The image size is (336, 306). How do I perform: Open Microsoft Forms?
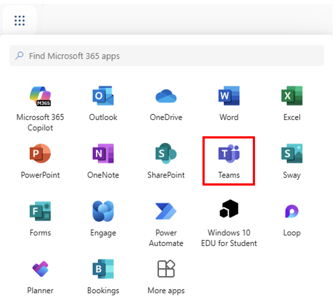pyautogui.click(x=40, y=212)
